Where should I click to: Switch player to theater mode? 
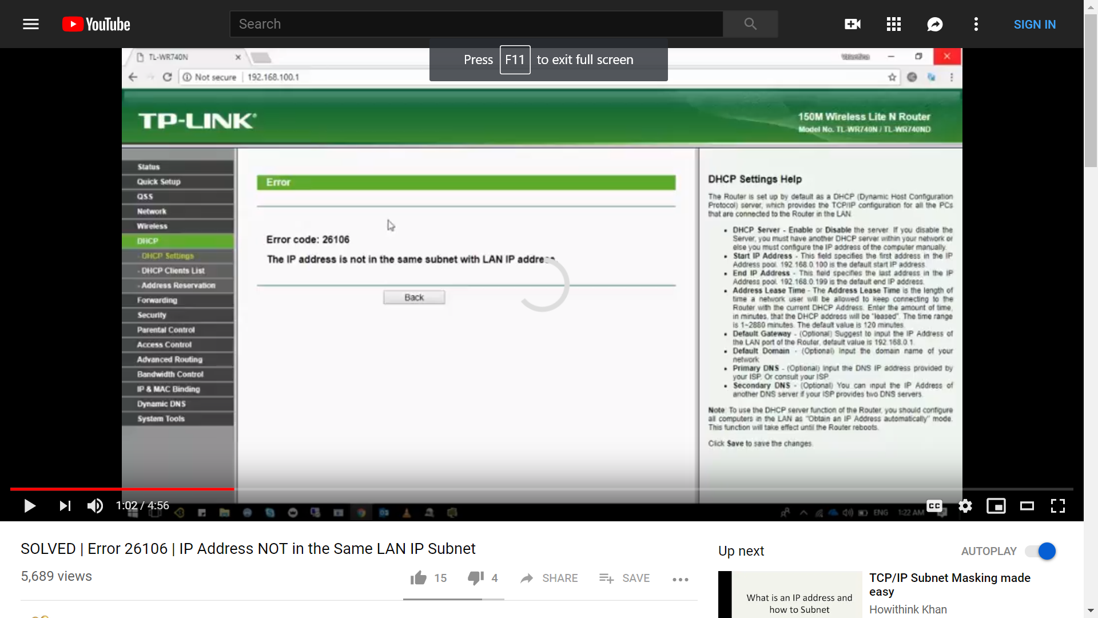point(1027,506)
